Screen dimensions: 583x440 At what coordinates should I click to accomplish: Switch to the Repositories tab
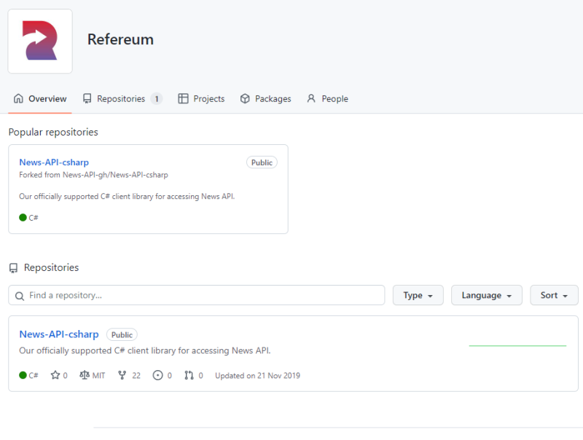[122, 99]
